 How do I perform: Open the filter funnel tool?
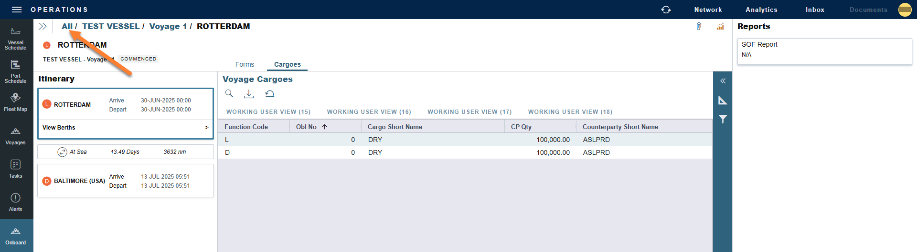point(723,119)
